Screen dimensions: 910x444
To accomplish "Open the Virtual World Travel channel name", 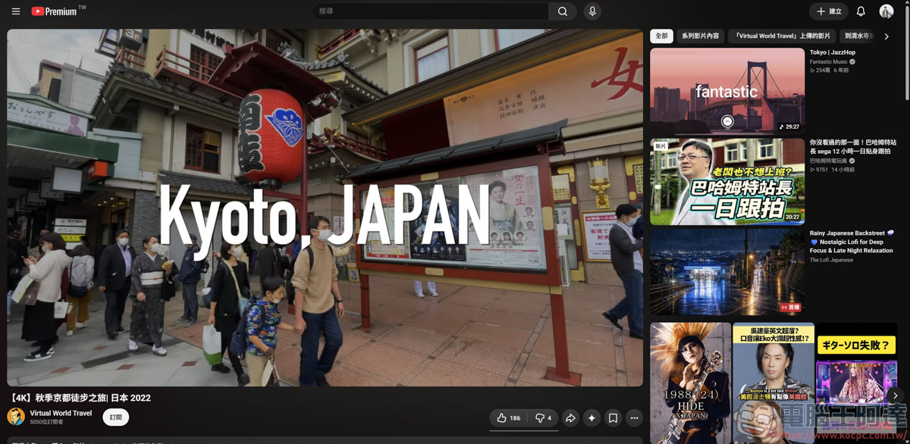I will [61, 413].
